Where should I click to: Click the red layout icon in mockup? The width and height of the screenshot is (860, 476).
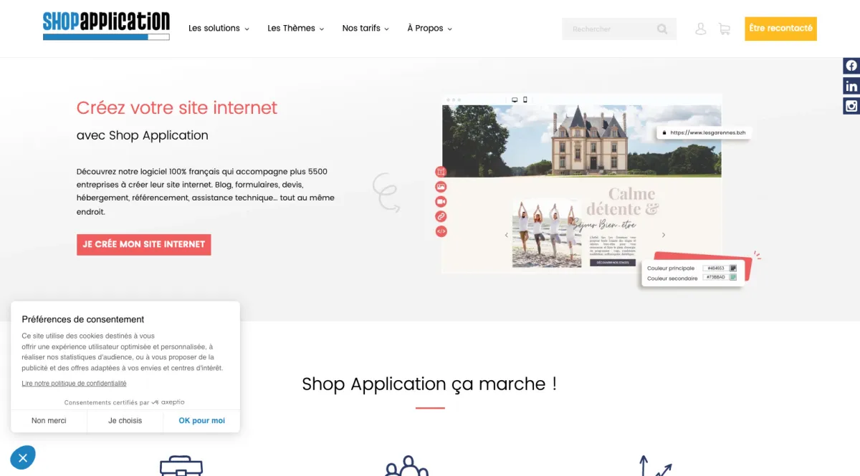(x=441, y=172)
